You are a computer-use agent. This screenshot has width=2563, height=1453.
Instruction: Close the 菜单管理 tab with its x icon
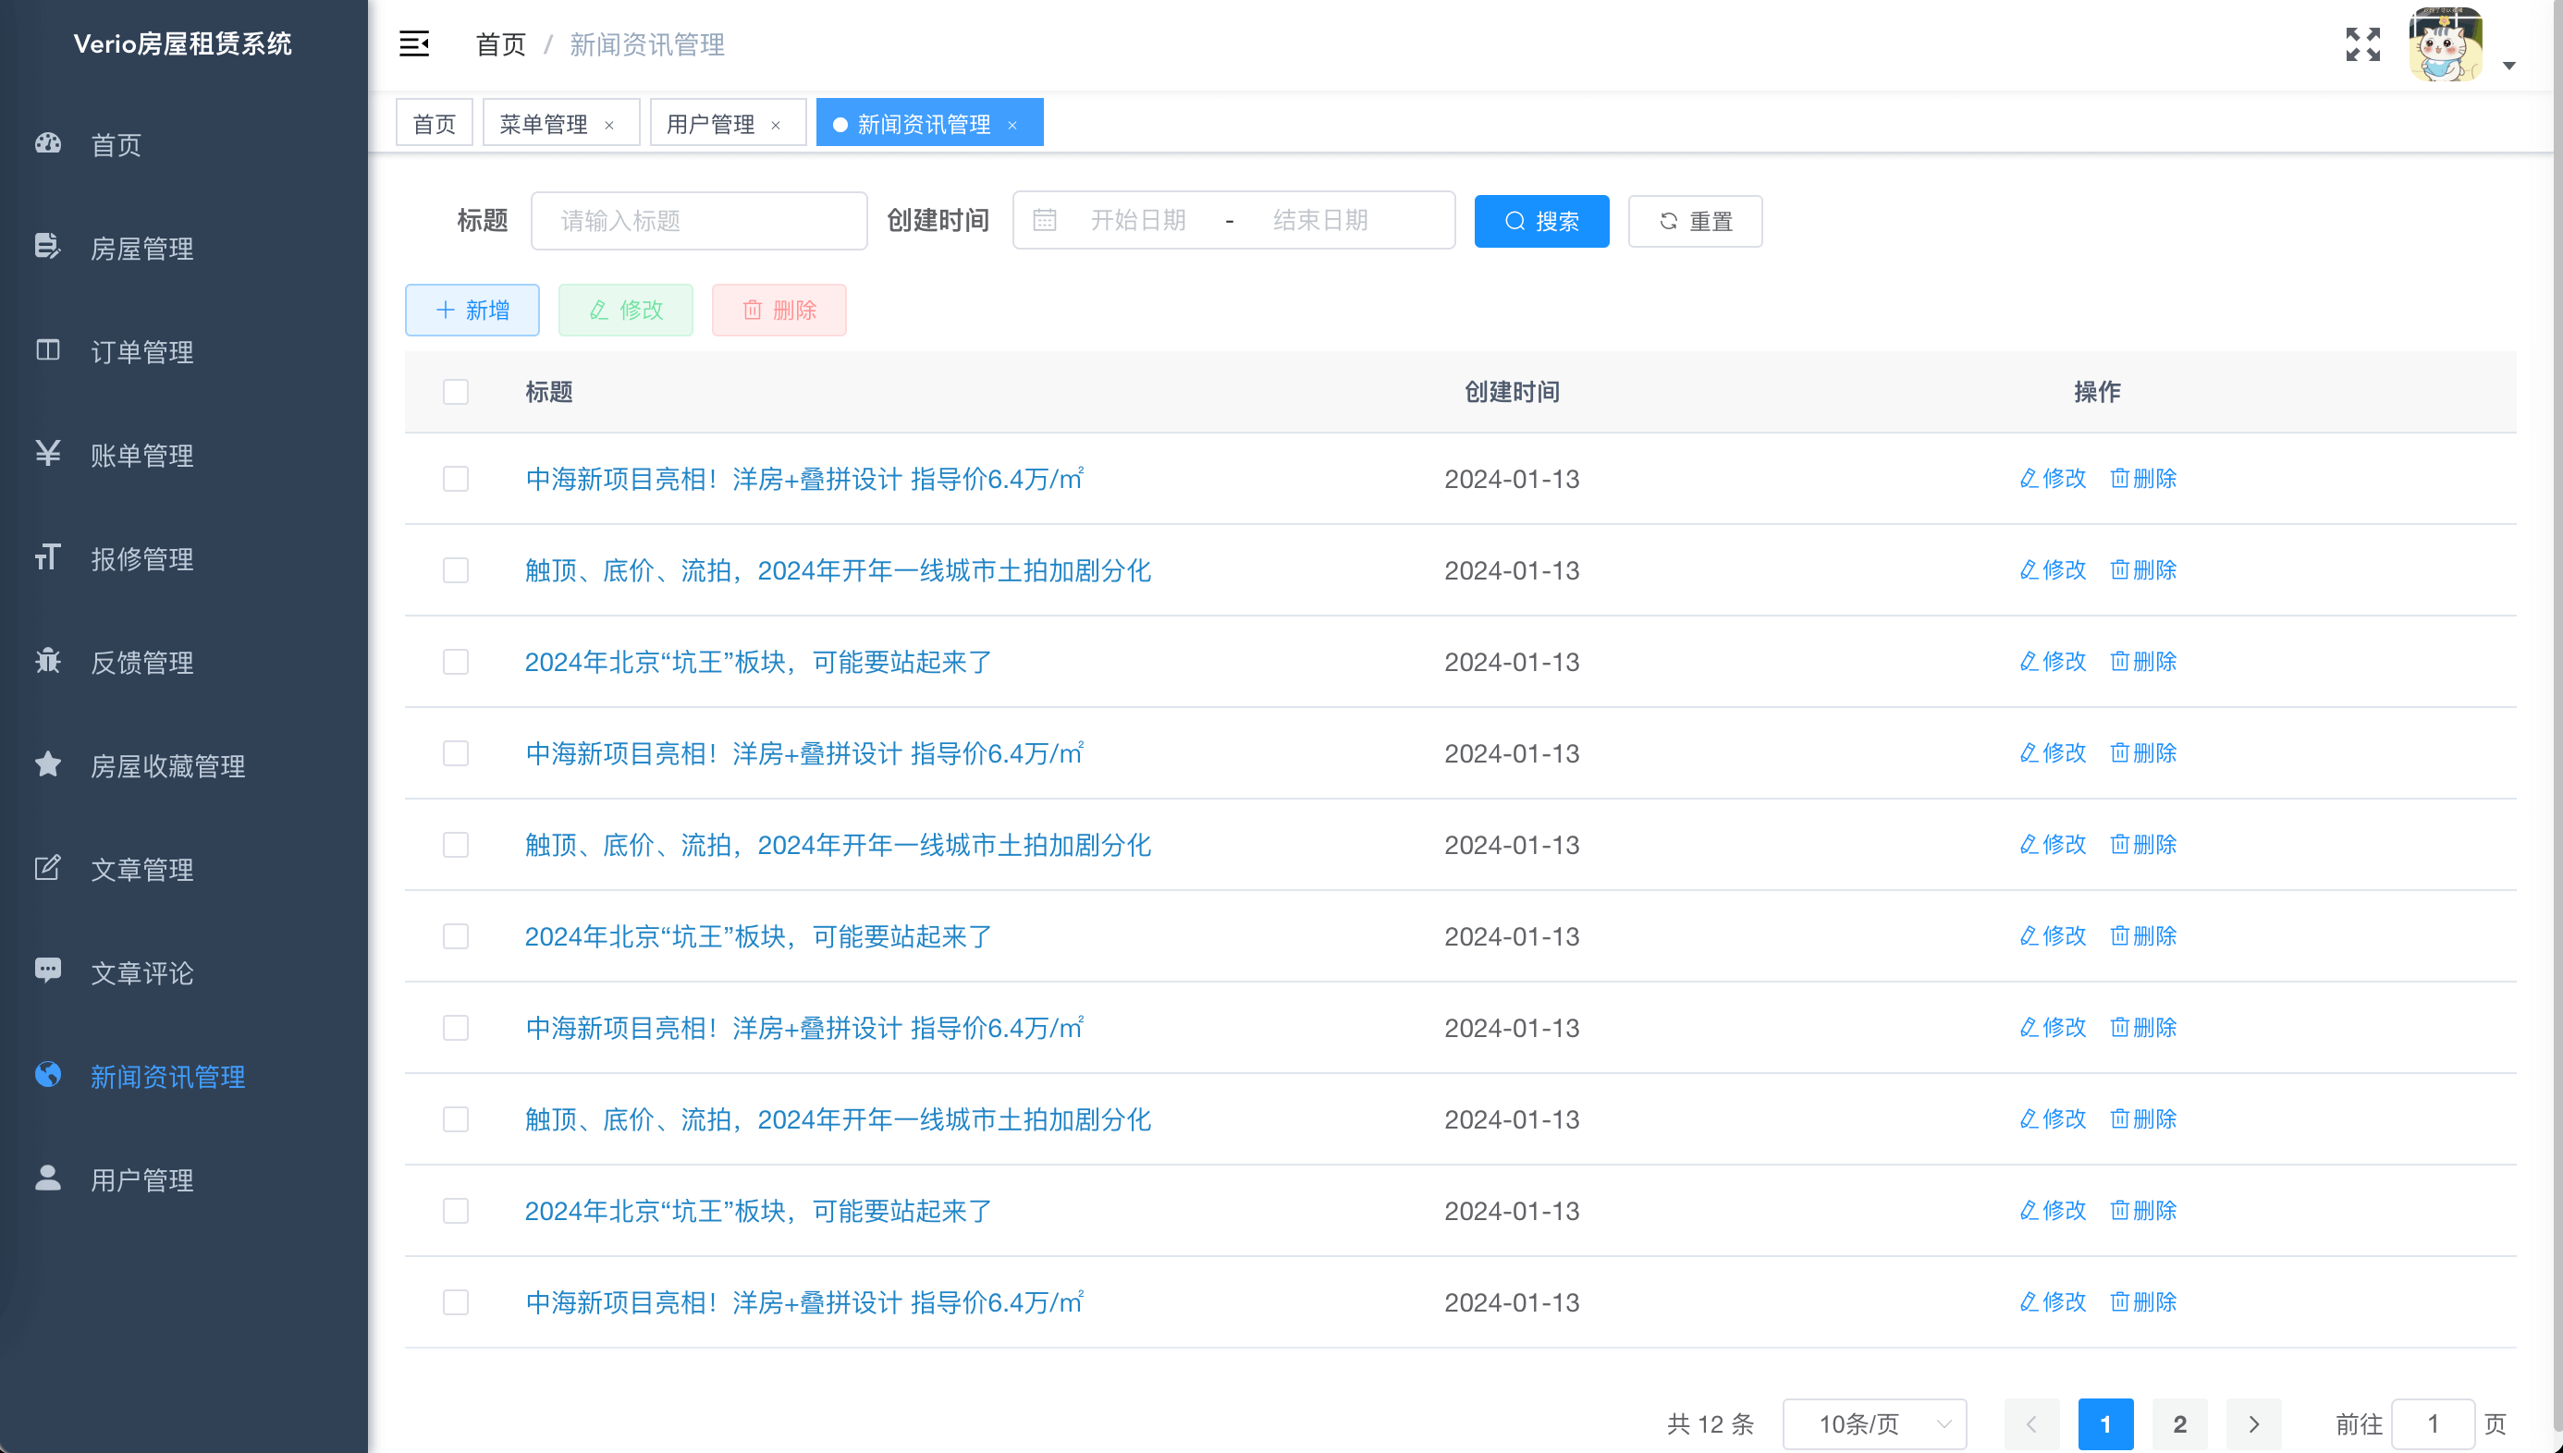608,125
